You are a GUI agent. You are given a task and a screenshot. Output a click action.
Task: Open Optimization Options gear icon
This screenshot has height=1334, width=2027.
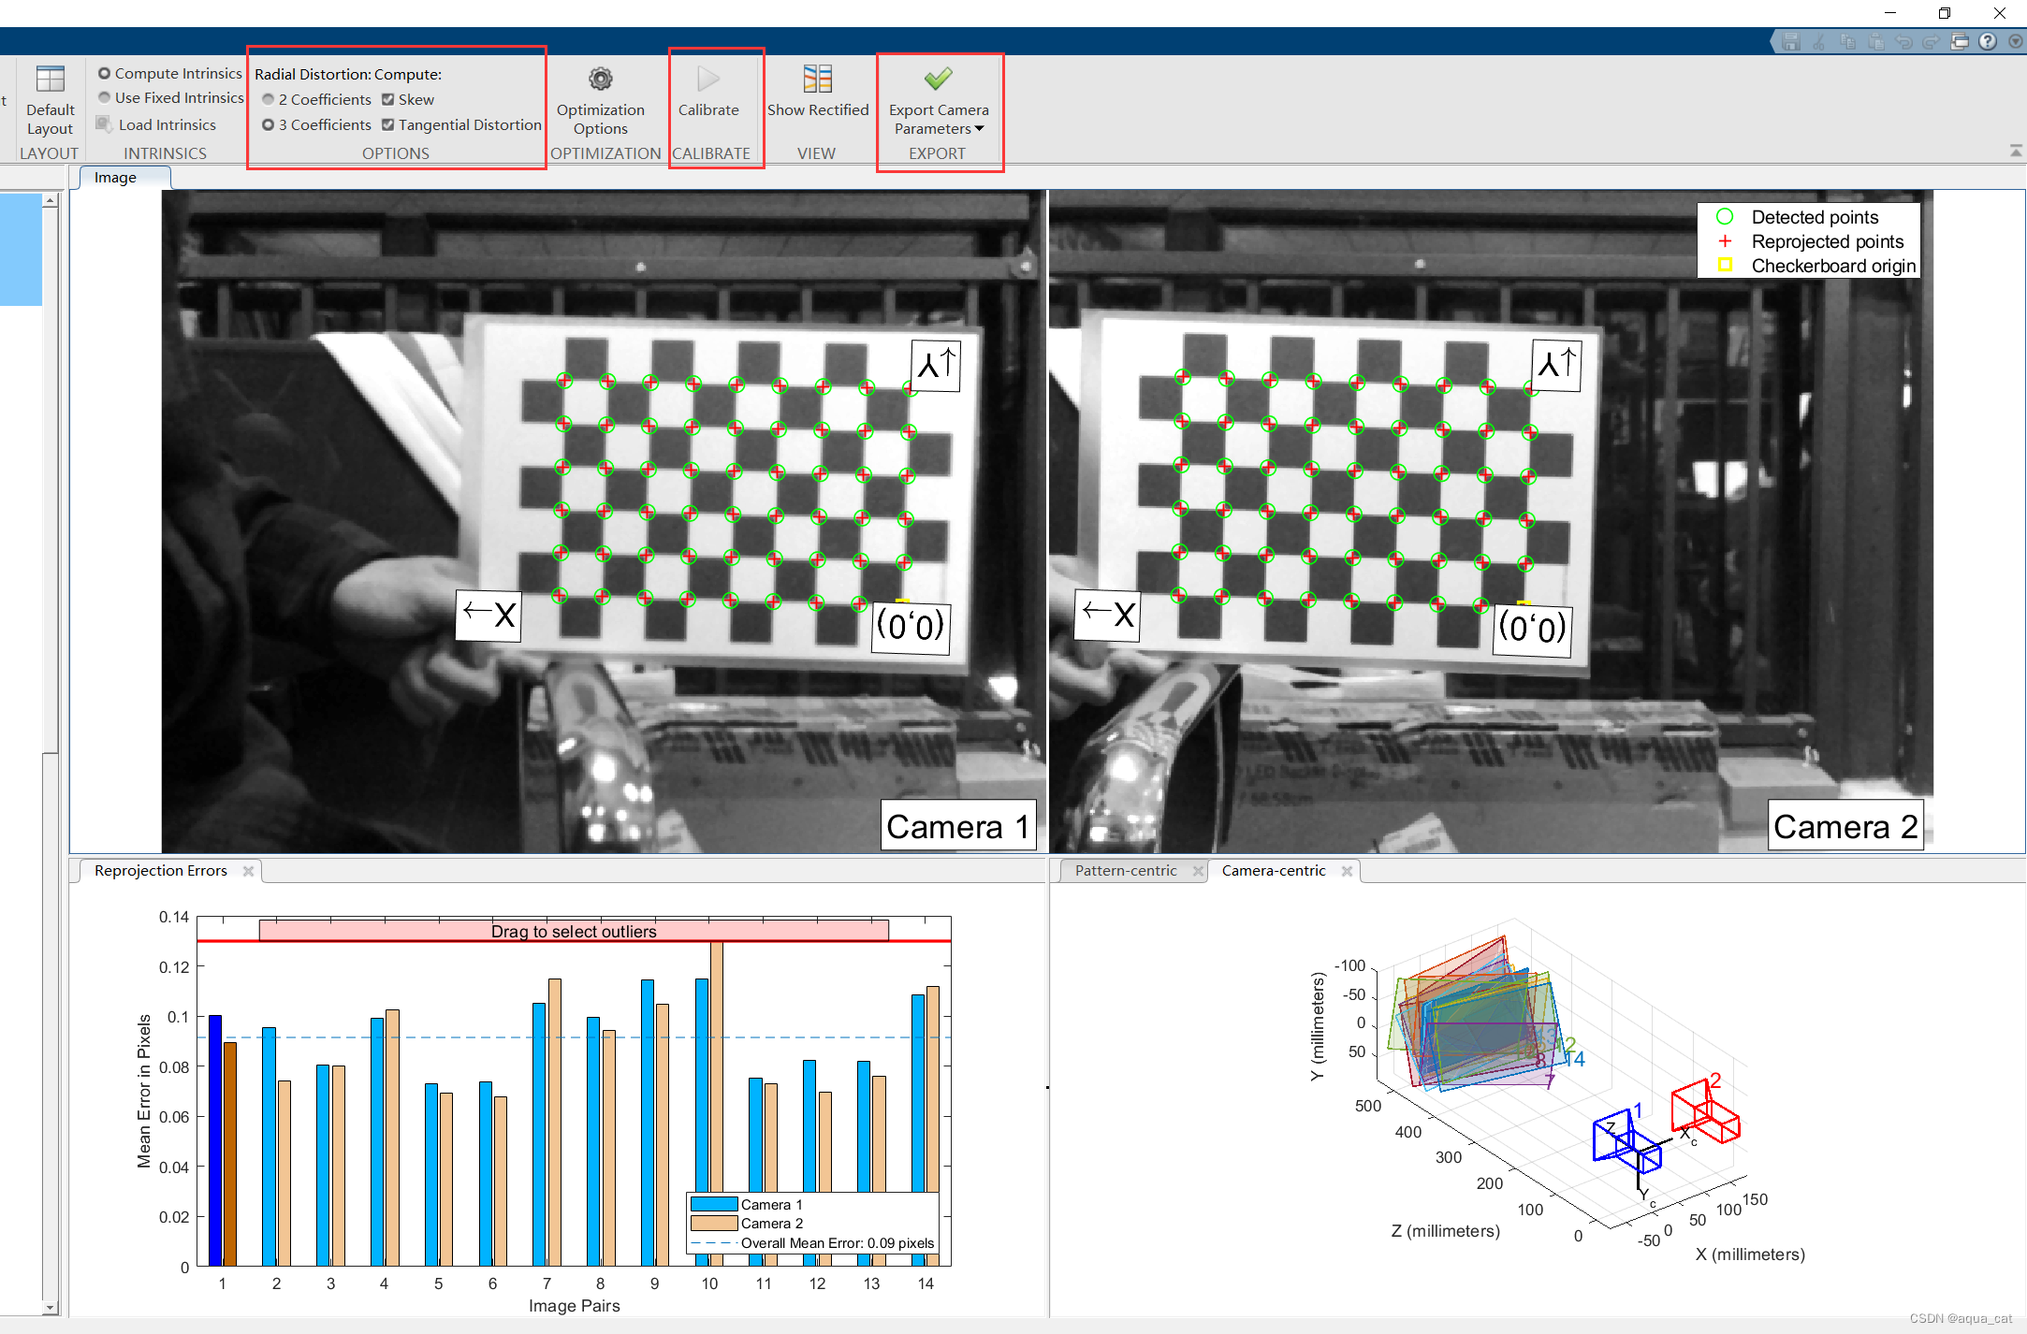(600, 80)
